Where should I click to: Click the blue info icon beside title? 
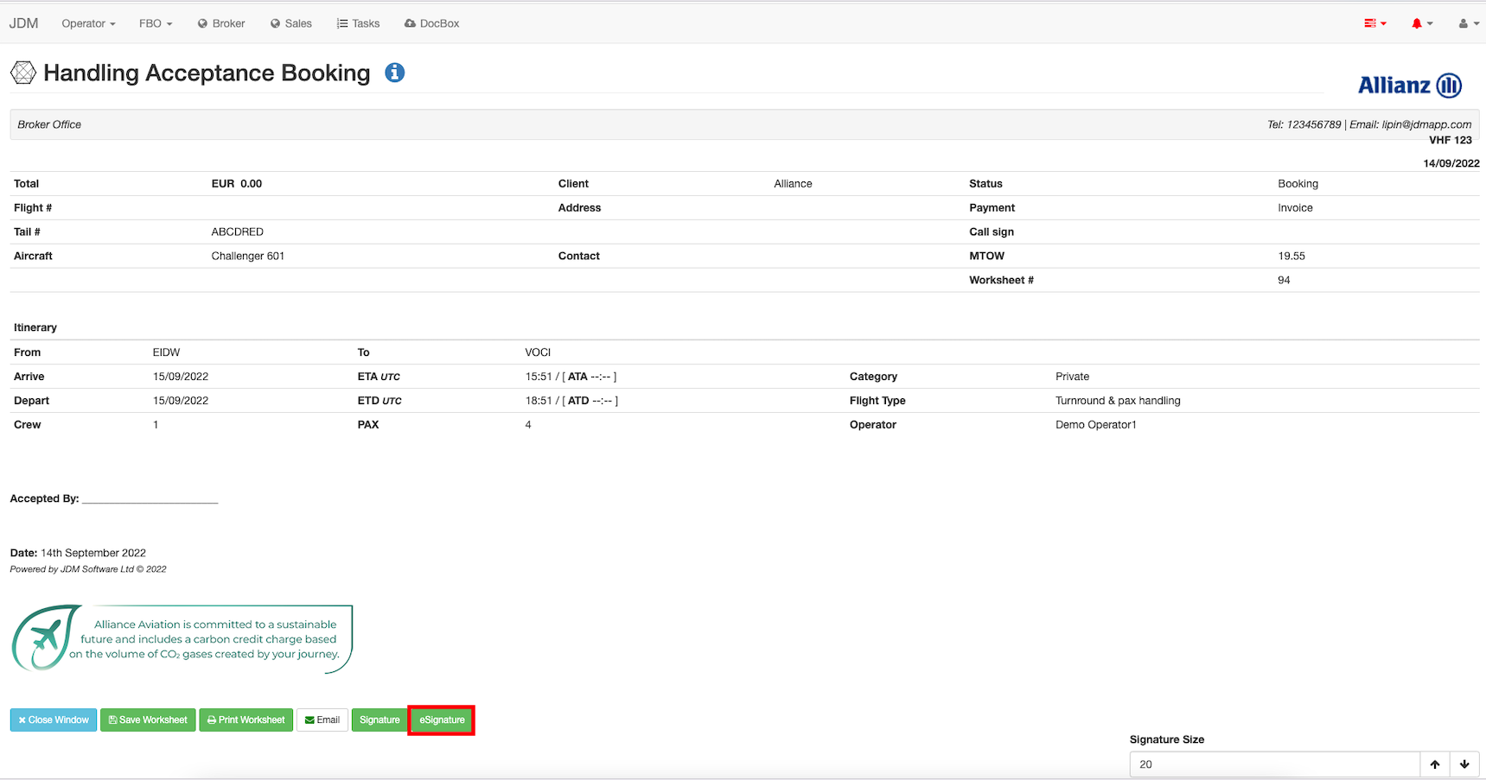pos(394,73)
